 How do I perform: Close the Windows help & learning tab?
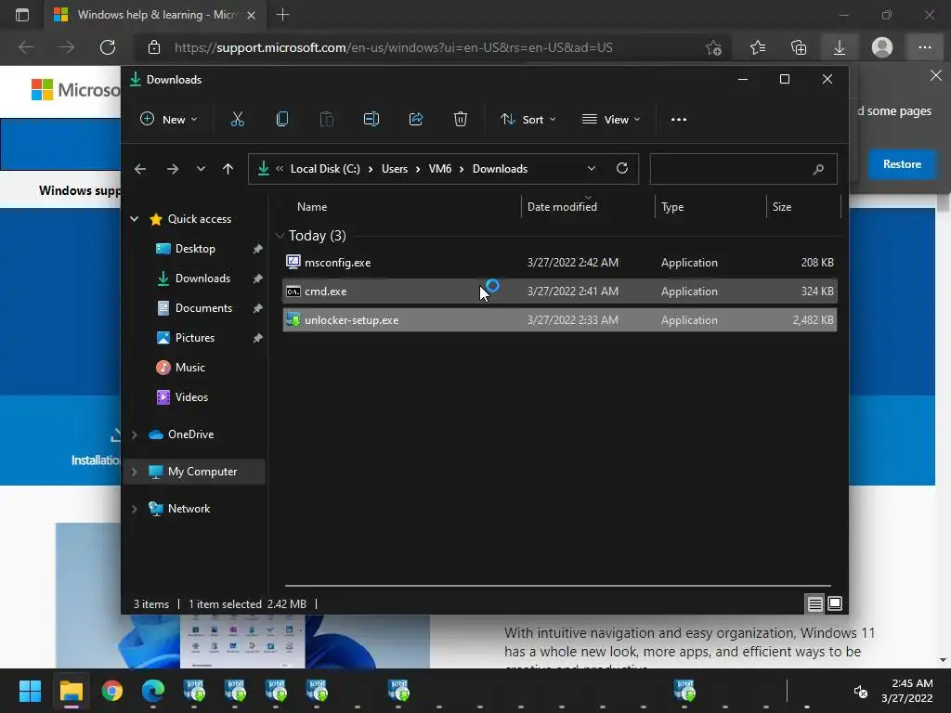(251, 15)
